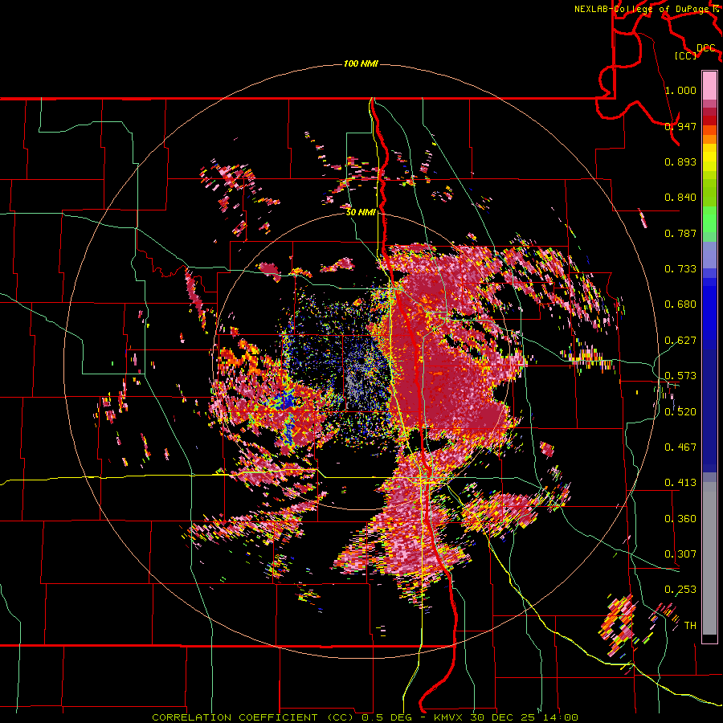Viewport: 723px width, 723px height.
Task: Click the 0.947 scale value
Action: (680, 126)
